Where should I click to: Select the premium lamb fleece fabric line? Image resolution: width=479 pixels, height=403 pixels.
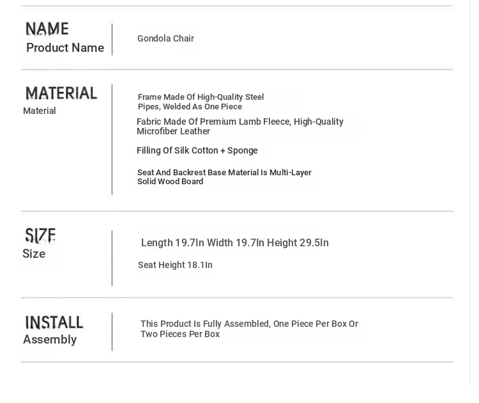click(240, 127)
